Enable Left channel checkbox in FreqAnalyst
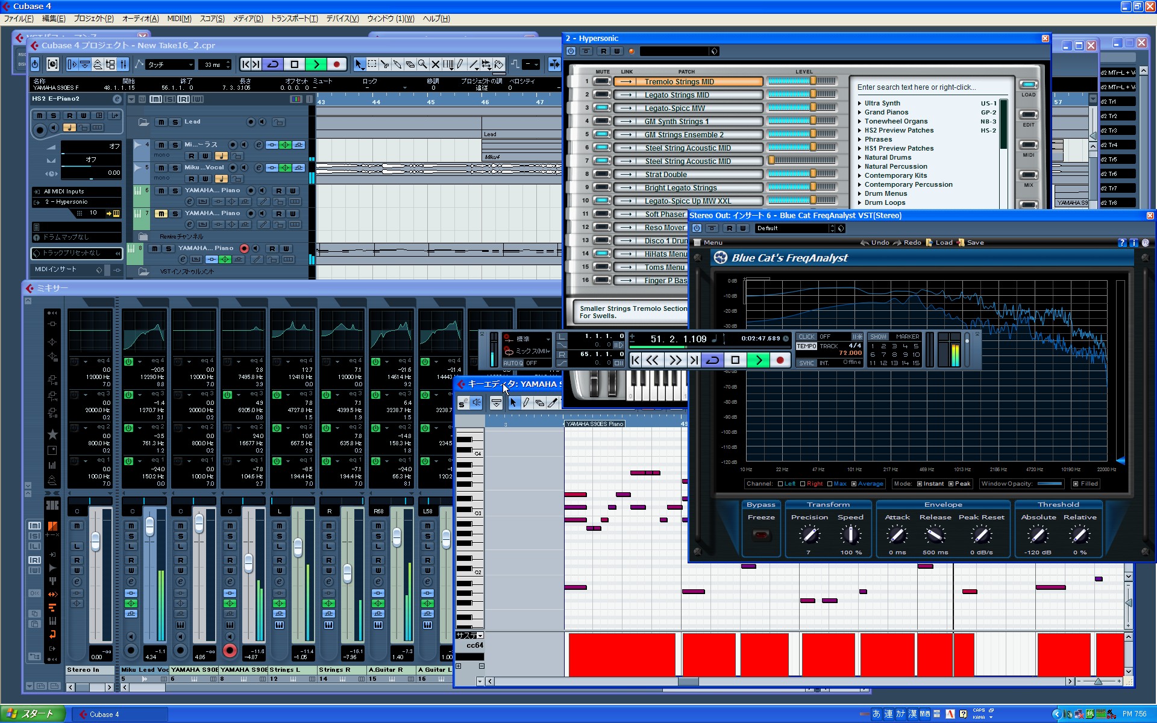The width and height of the screenshot is (1157, 723). click(780, 484)
